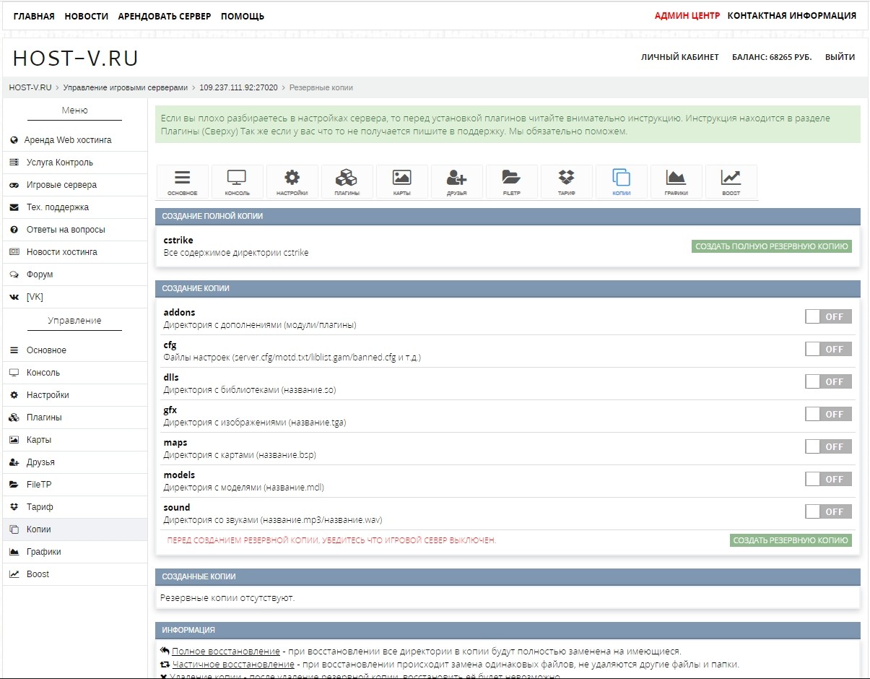The image size is (870, 679).
Task: Go to Админ центр in top bar
Action: pyautogui.click(x=687, y=15)
